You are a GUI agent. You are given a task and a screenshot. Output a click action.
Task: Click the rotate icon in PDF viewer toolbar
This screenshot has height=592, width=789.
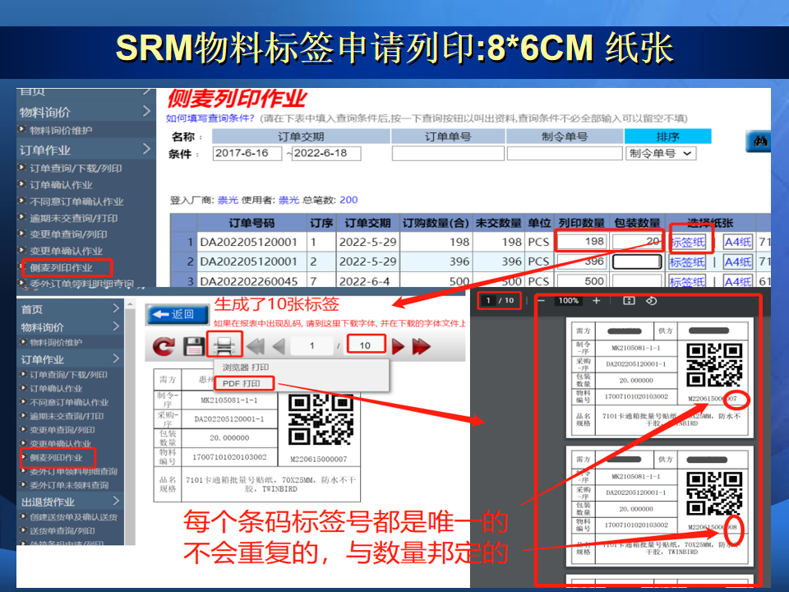pos(652,301)
